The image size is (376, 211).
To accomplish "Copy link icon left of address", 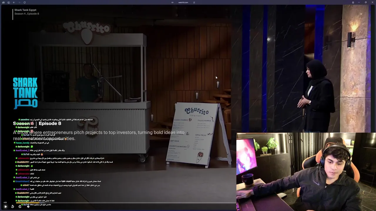I will [x=172, y=2].
